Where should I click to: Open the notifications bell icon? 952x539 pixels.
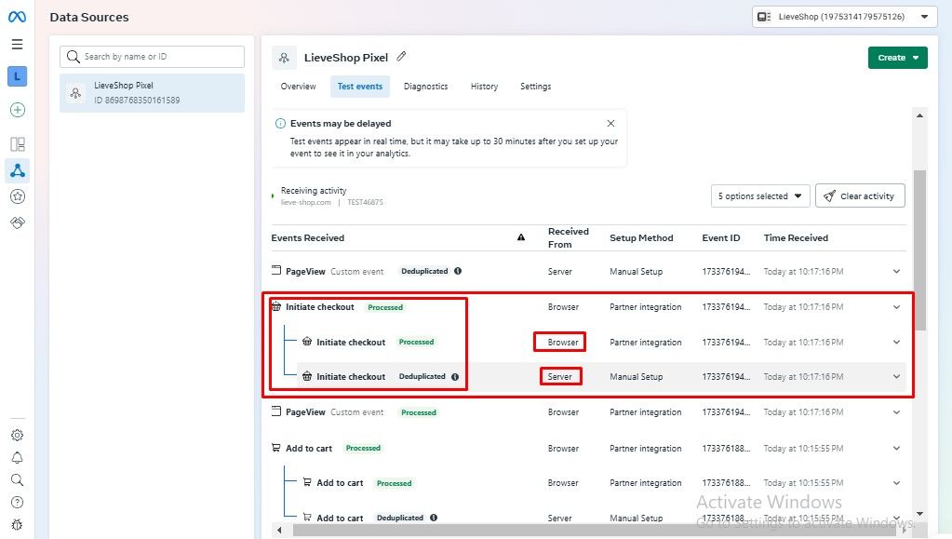pyautogui.click(x=18, y=458)
